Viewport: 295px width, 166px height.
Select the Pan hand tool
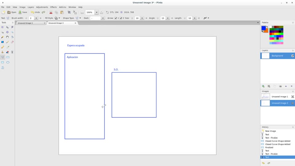click(x=7, y=37)
